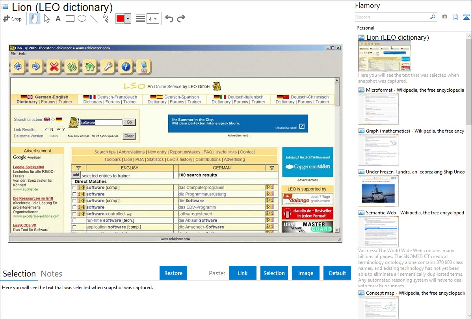Open the color picker dropdown arrow

pyautogui.click(x=128, y=18)
